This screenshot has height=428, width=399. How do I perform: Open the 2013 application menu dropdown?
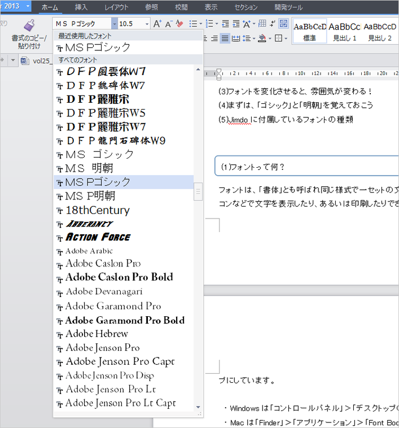point(28,6)
